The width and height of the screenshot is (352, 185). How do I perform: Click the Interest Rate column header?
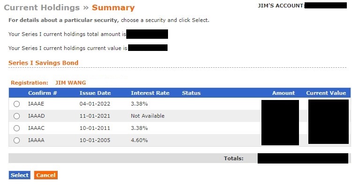[150, 93]
